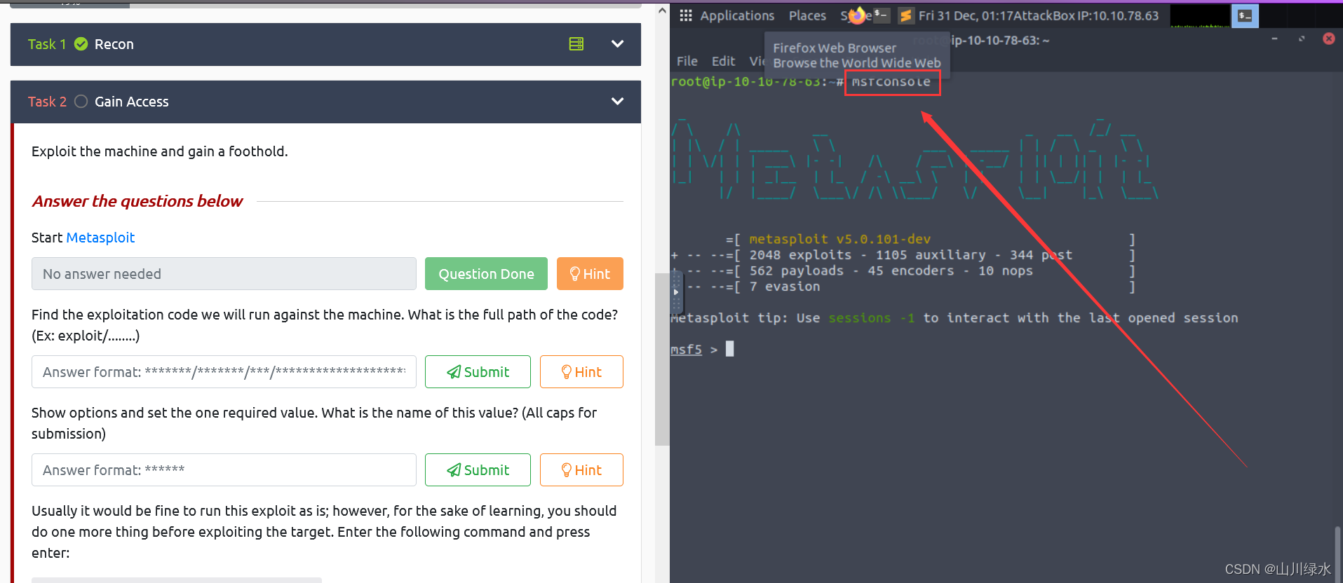Close the root terminal window

coord(1329,39)
